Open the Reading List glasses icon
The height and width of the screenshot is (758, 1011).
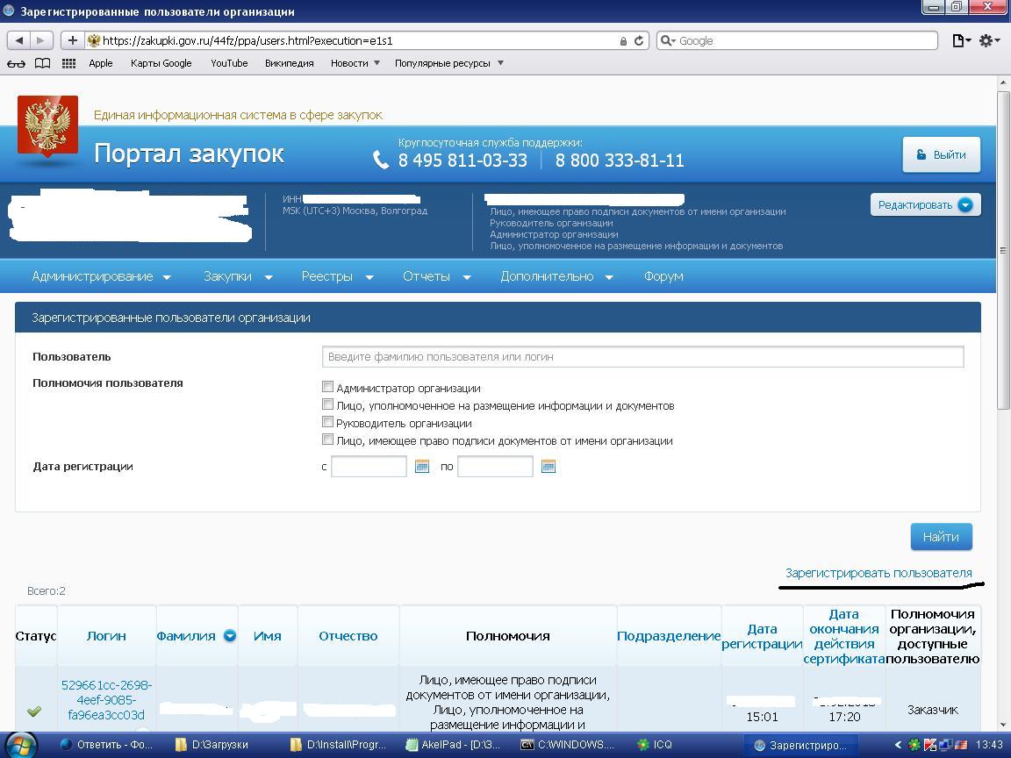click(x=16, y=63)
